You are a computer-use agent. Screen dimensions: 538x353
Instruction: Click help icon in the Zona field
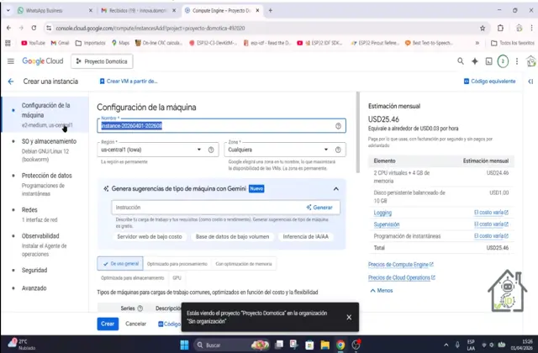pyautogui.click(x=339, y=150)
